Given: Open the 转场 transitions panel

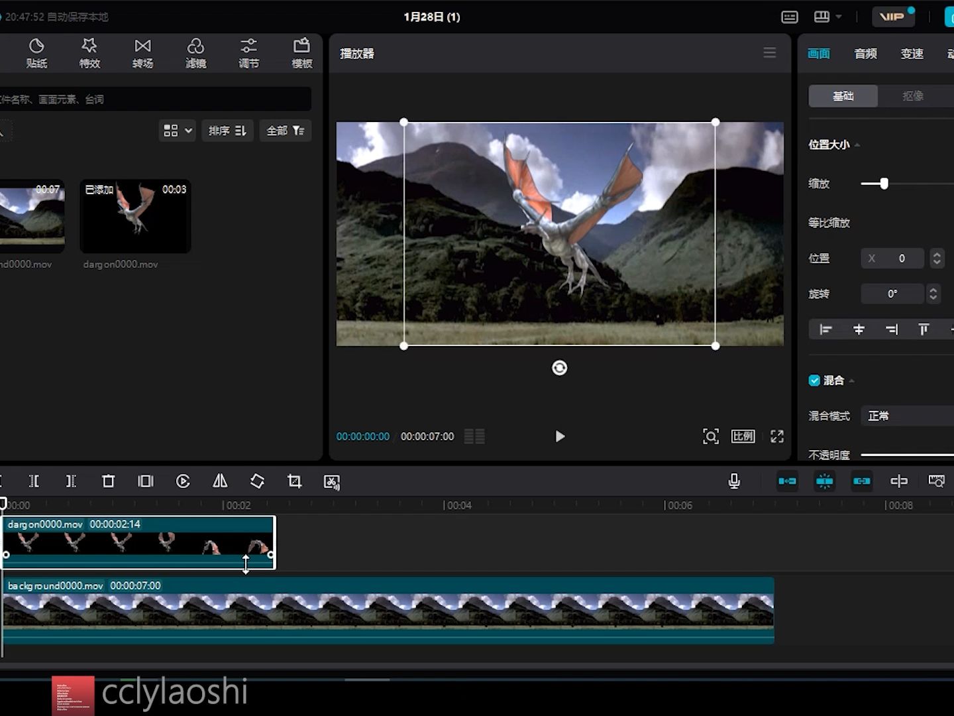Looking at the screenshot, I should click(x=142, y=53).
